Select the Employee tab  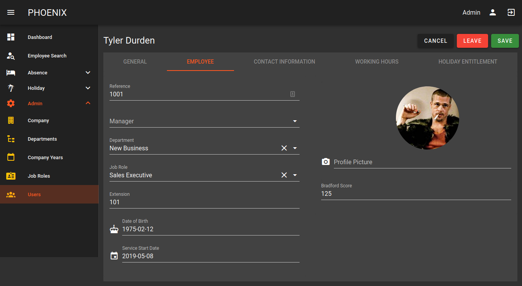point(200,62)
